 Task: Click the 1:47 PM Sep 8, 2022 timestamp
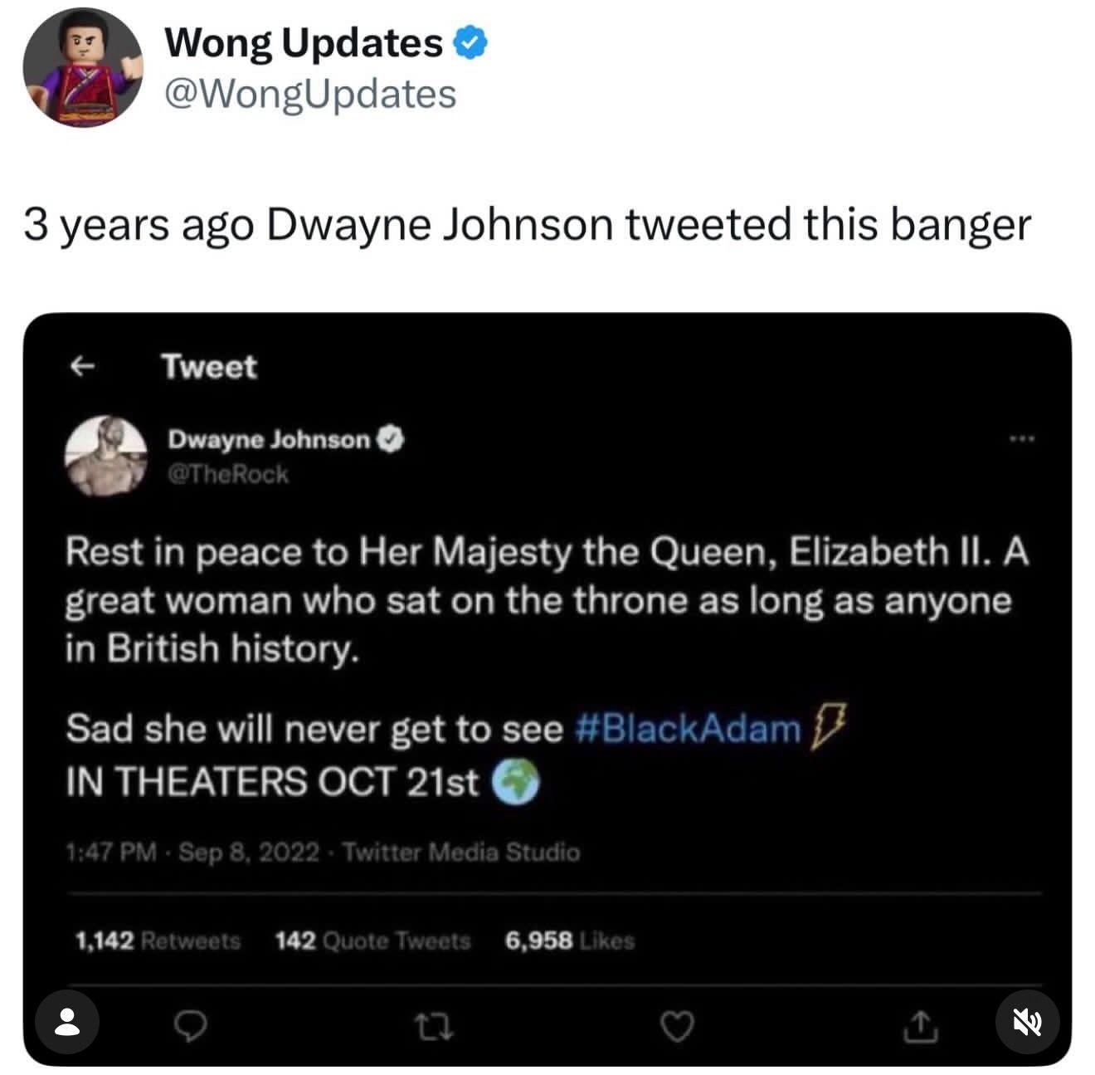click(x=192, y=852)
